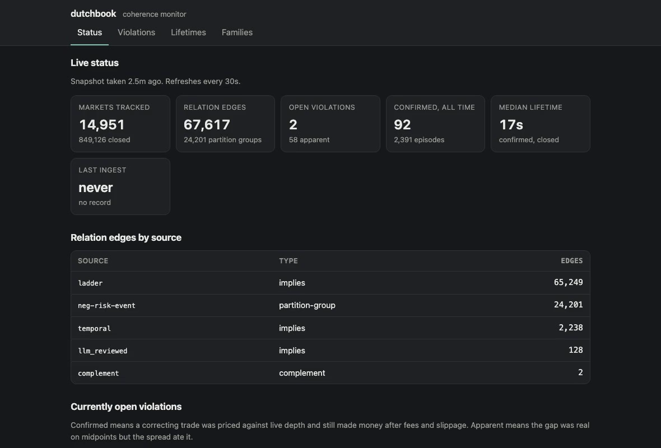Select the Relation Edges card
Image resolution: width=661 pixels, height=448 pixels.
click(225, 124)
